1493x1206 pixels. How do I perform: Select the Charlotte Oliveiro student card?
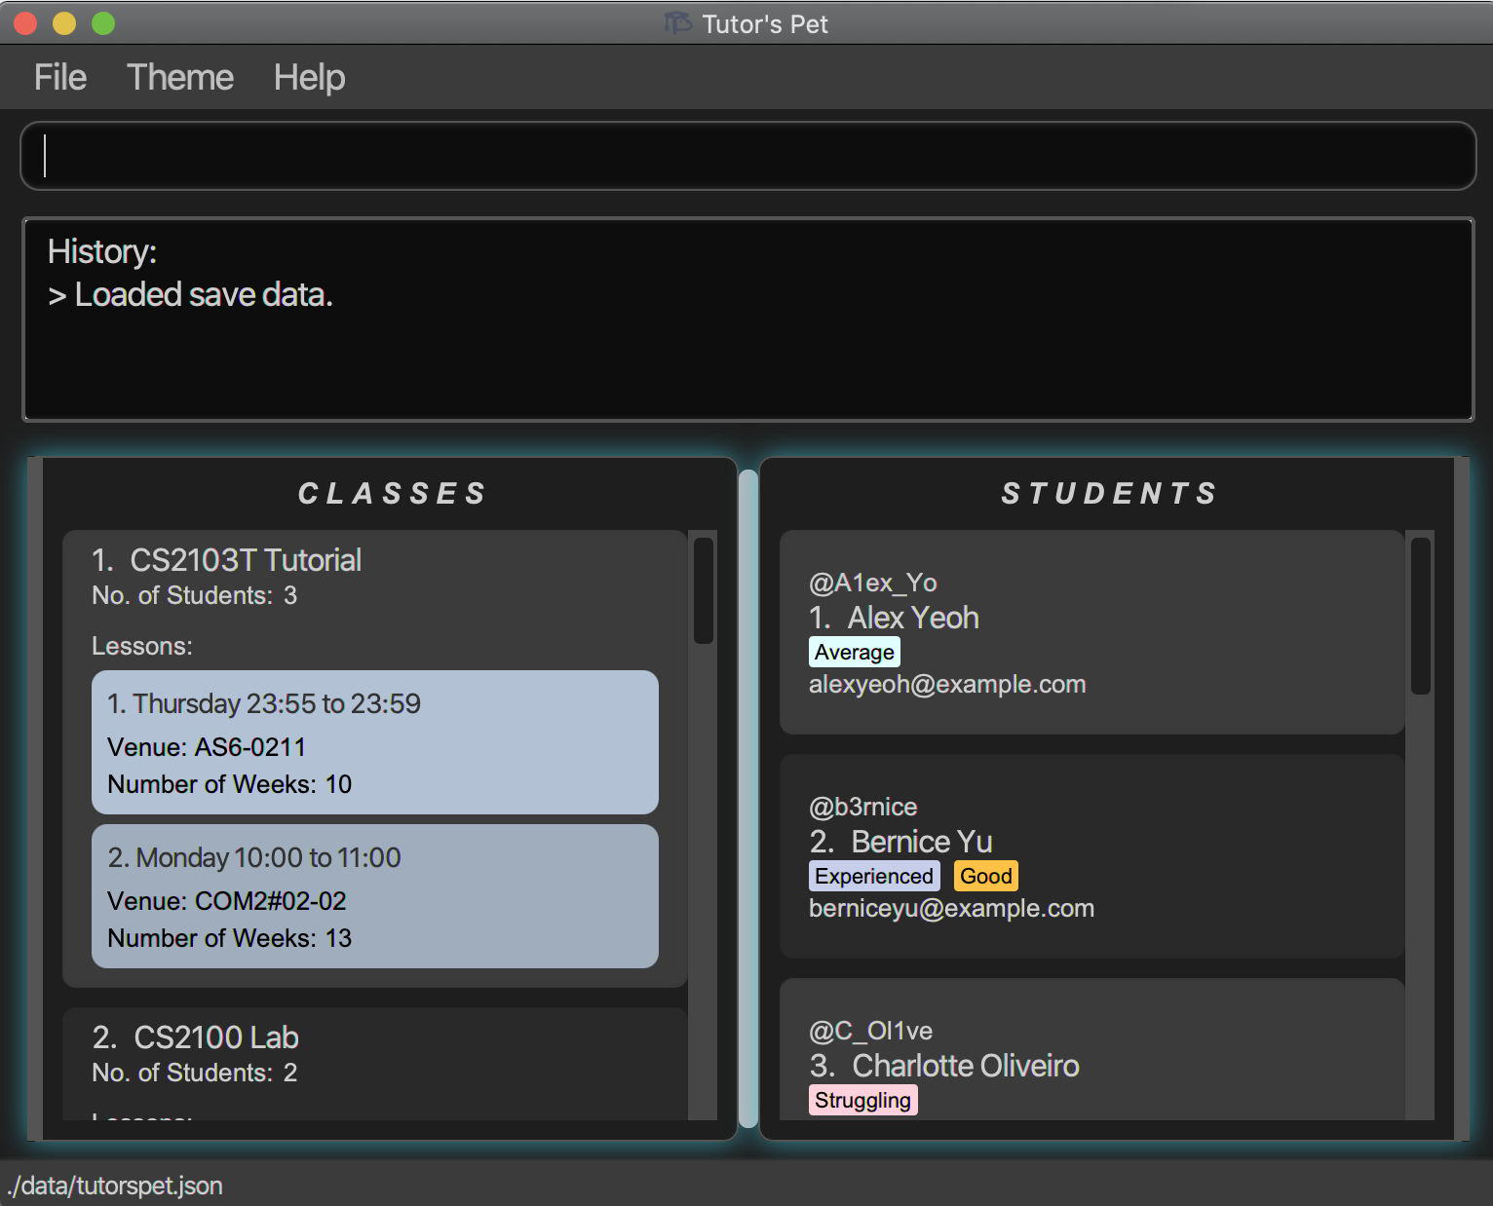(x=1091, y=1049)
